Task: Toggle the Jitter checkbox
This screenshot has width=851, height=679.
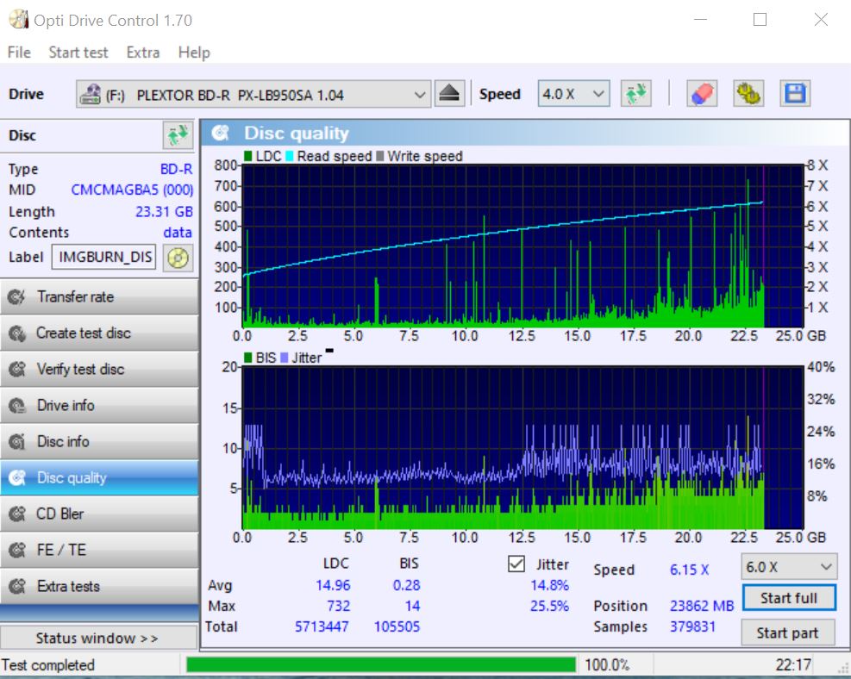Action: (x=516, y=564)
